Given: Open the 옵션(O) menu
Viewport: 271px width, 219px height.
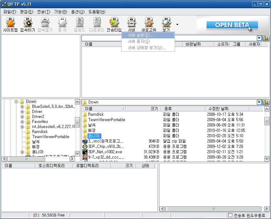Looking at the screenshot, I should tap(78, 12).
